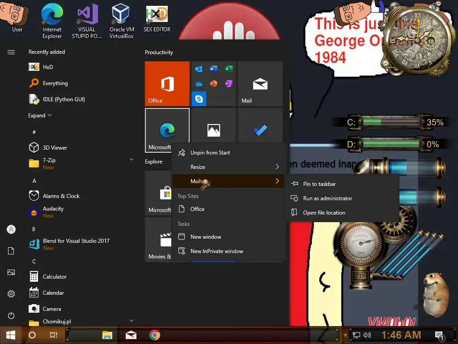Launch Everything search app
Image resolution: width=458 pixels, height=344 pixels.
tap(81, 83)
